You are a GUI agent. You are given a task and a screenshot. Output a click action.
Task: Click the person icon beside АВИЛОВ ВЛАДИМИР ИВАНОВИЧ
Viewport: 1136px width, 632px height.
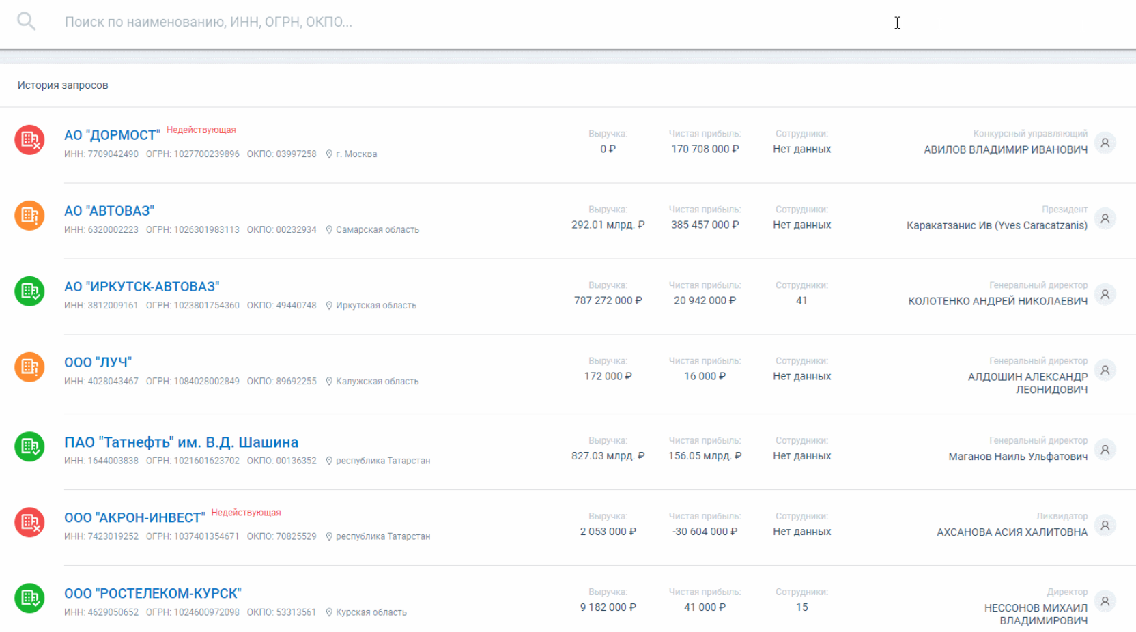coord(1105,143)
